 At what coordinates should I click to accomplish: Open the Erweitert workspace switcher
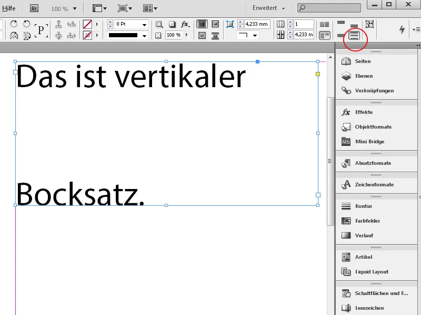[268, 8]
